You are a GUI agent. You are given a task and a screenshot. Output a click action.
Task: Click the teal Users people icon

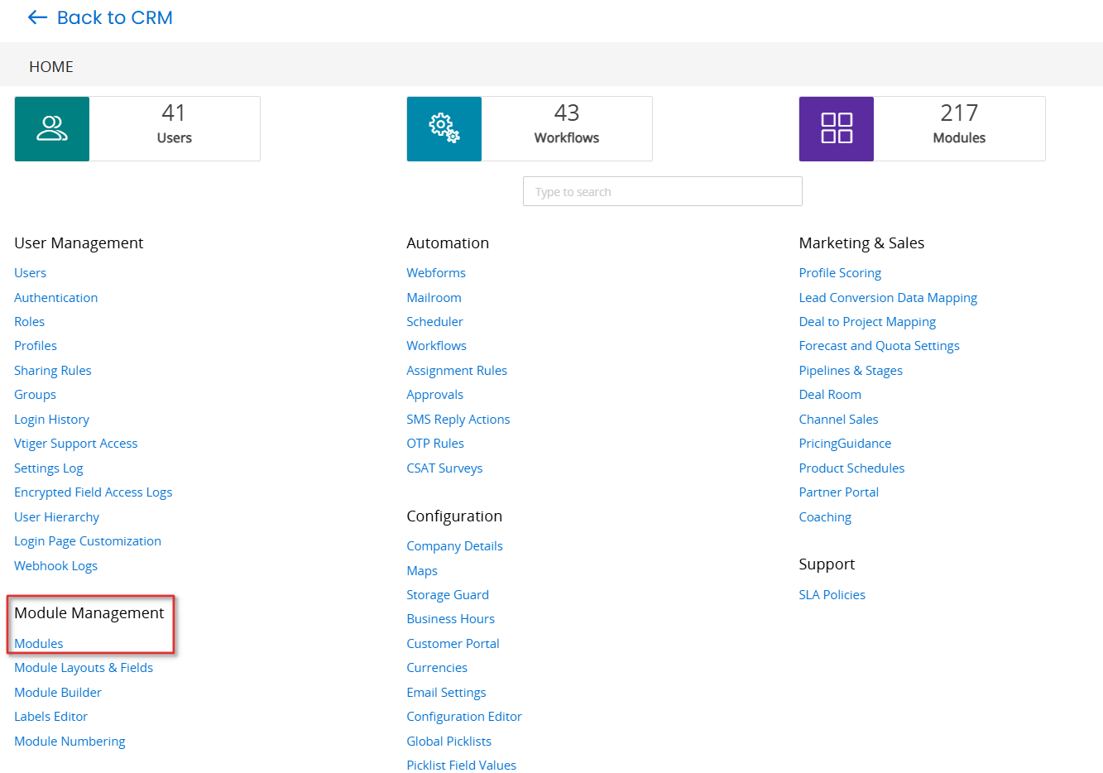(51, 128)
